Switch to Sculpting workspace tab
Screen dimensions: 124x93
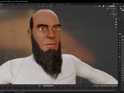[13, 4]
